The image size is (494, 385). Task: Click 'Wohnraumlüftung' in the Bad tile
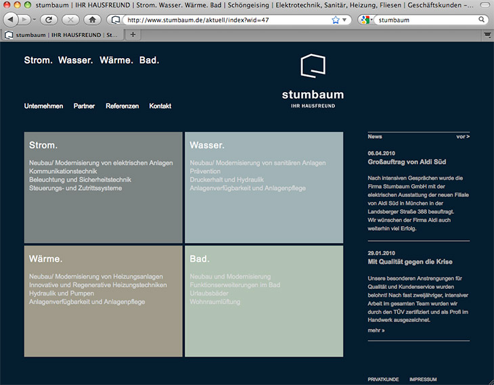point(215,302)
